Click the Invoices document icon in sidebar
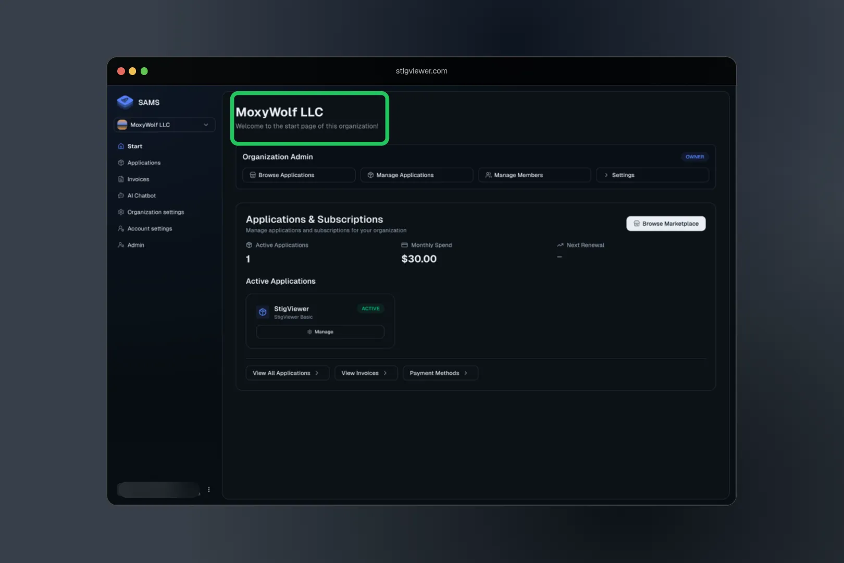This screenshot has height=563, width=844. pyautogui.click(x=121, y=179)
